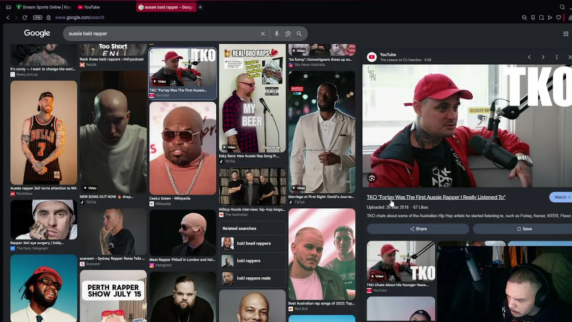This screenshot has height=322, width=572.
Task: Share the previewed video result
Action: 418,229
